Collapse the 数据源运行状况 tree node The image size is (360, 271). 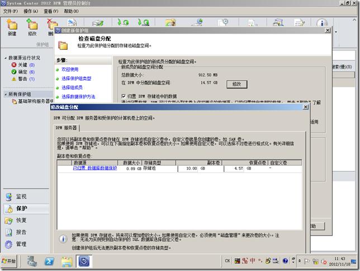coord(6,58)
